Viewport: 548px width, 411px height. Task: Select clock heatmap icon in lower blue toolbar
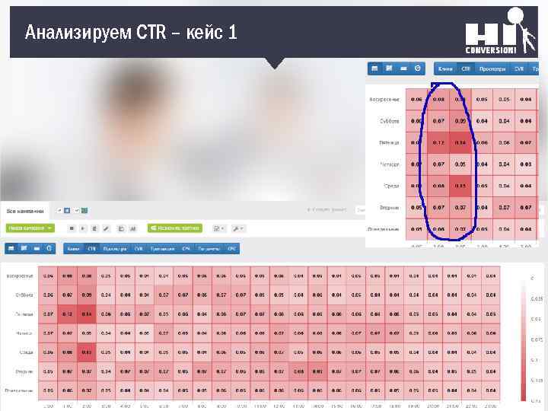pos(49,248)
